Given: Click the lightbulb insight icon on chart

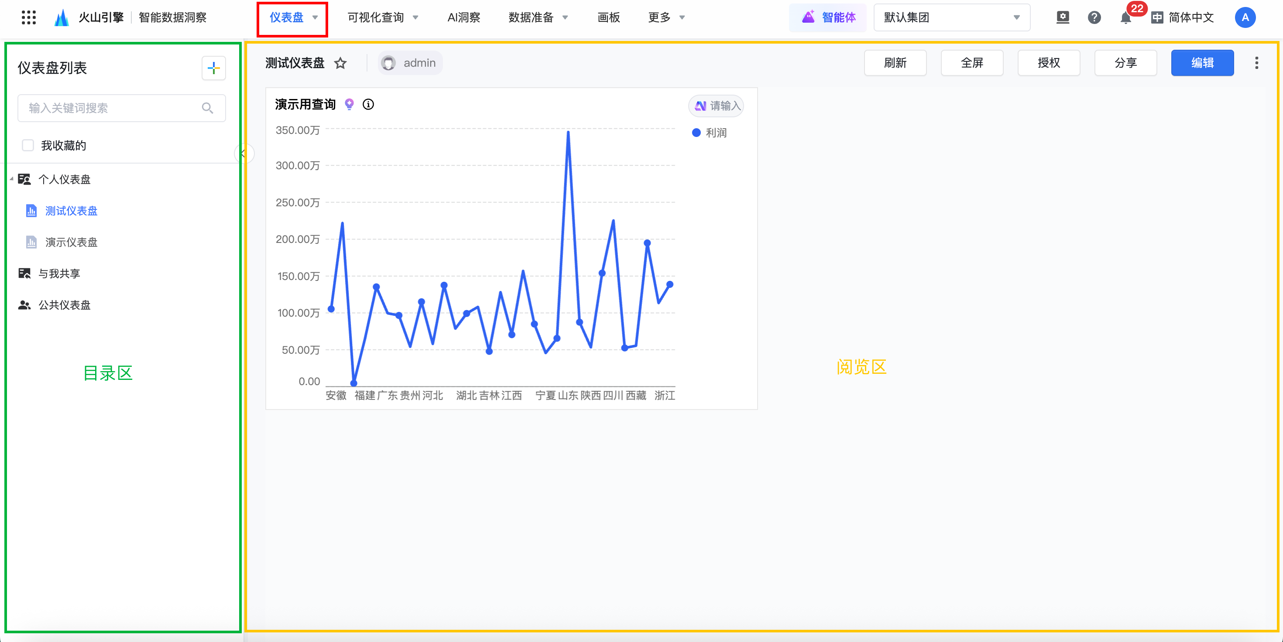Looking at the screenshot, I should (350, 104).
